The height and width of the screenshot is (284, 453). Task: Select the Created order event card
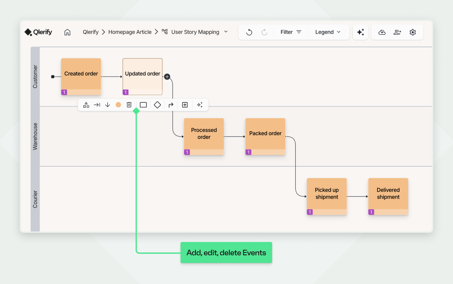point(81,76)
